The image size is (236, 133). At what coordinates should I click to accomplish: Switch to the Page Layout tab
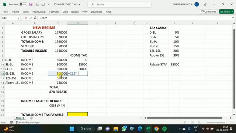pyautogui.click(x=39, y=11)
